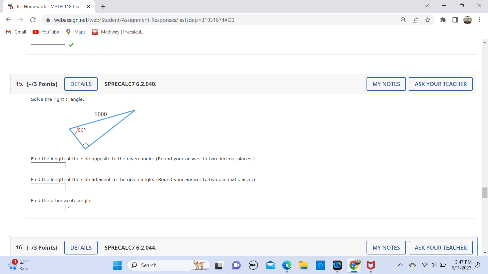Open browser extensions puzzle icon
The image size is (488, 274).
(x=443, y=20)
